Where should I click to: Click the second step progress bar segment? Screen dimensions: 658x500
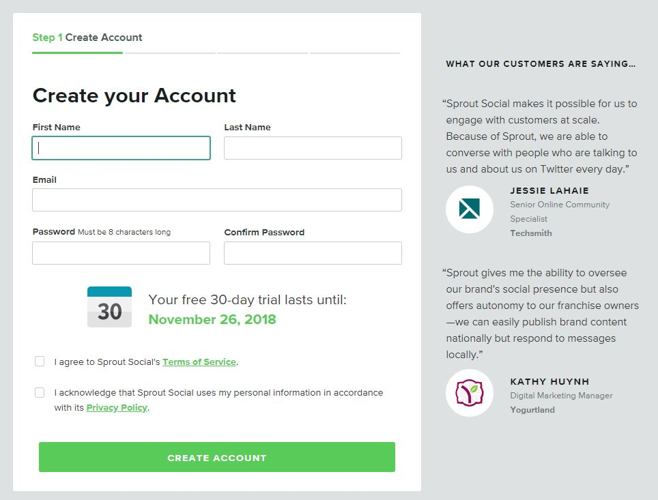click(170, 53)
